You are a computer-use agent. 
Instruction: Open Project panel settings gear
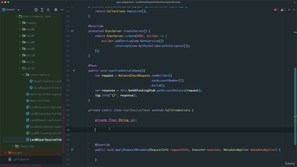[x=56, y=10]
